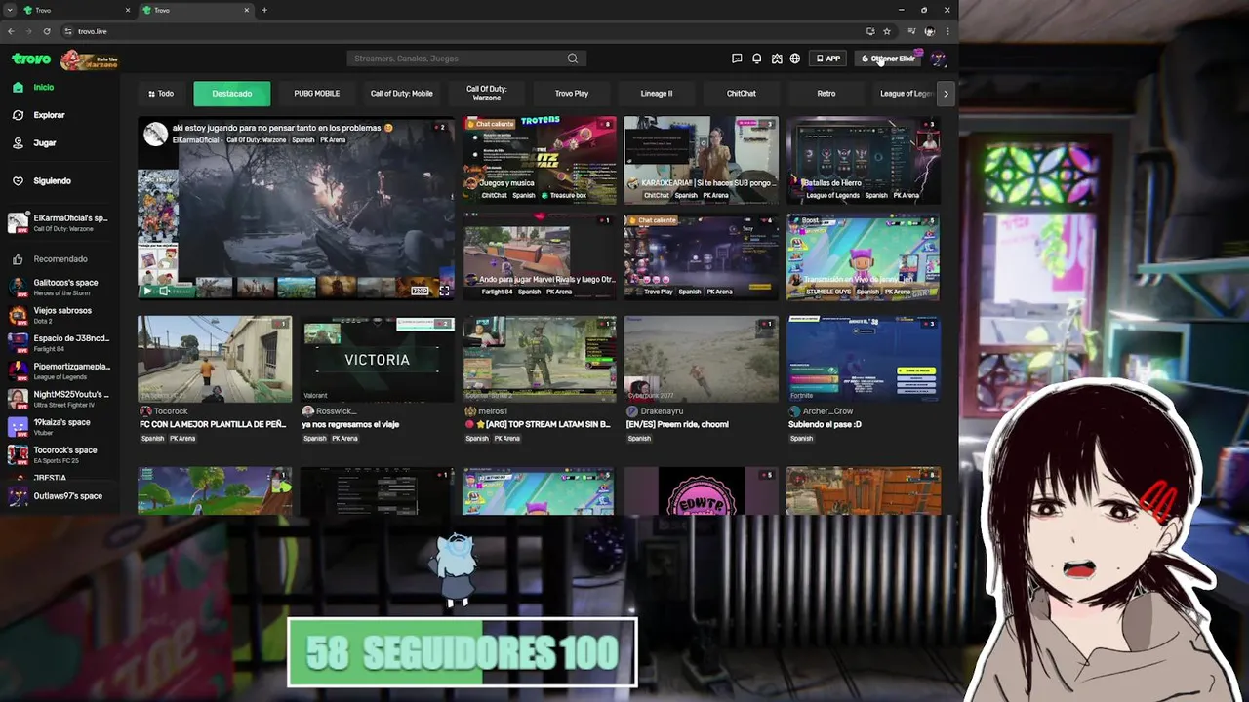Click the Siguiendo heart icon

point(18,180)
